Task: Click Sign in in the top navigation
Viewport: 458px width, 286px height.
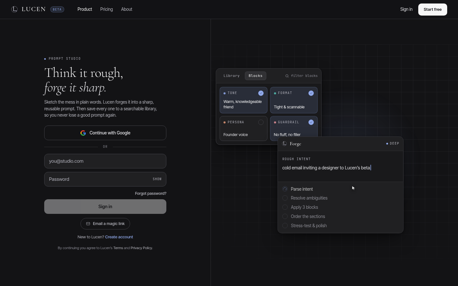Action: (406, 9)
